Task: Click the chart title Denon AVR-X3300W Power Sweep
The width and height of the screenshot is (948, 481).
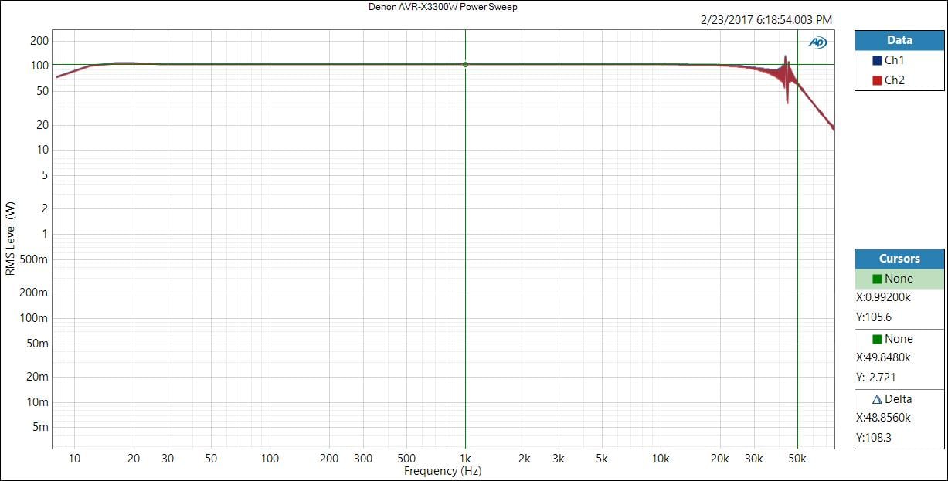Action: tap(443, 7)
